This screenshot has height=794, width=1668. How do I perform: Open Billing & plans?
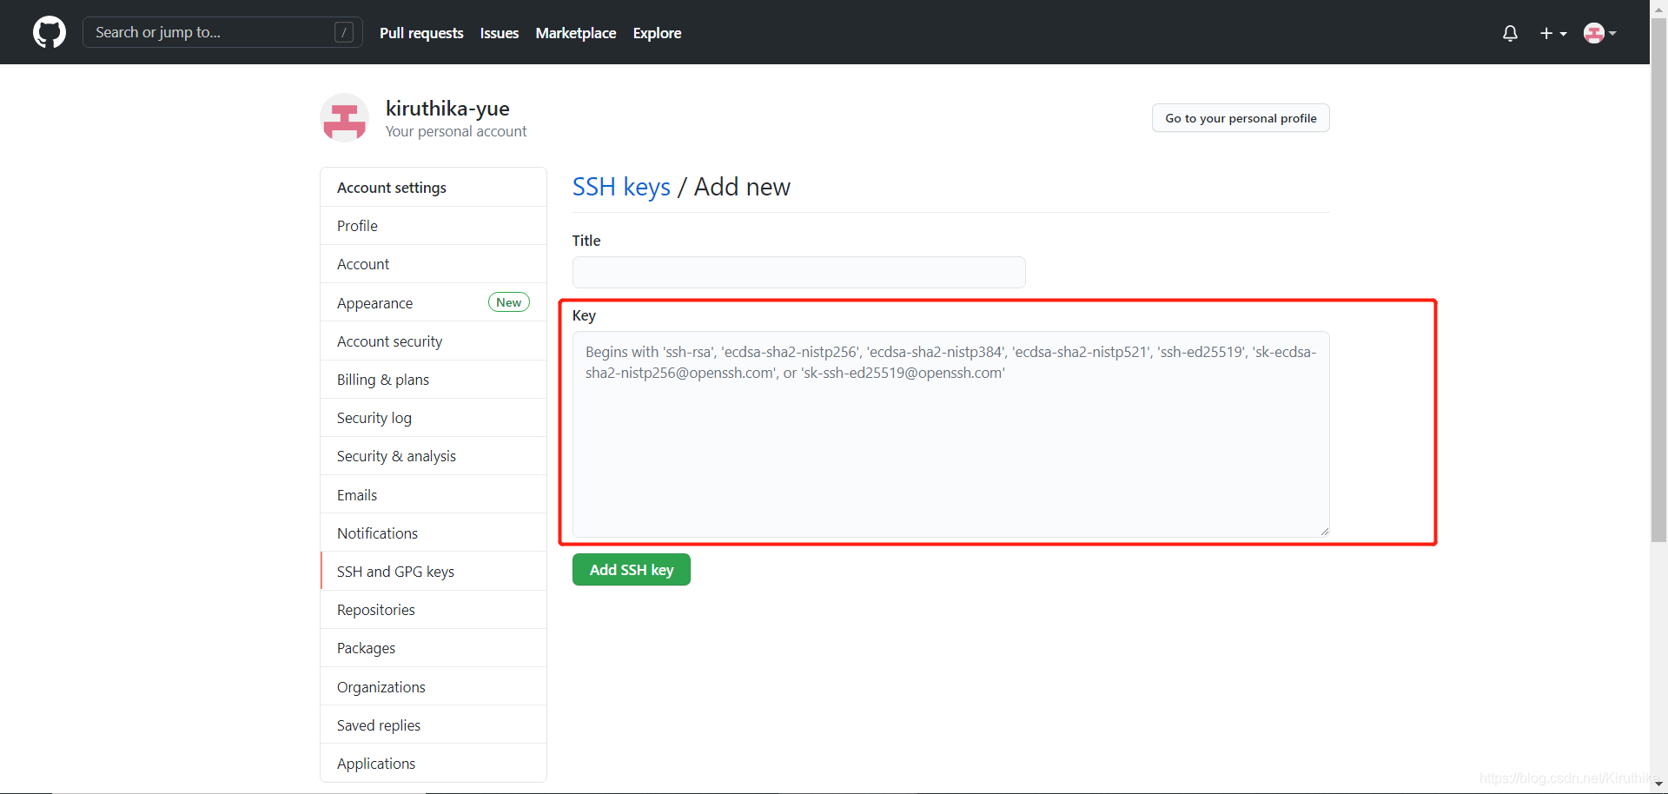point(434,380)
